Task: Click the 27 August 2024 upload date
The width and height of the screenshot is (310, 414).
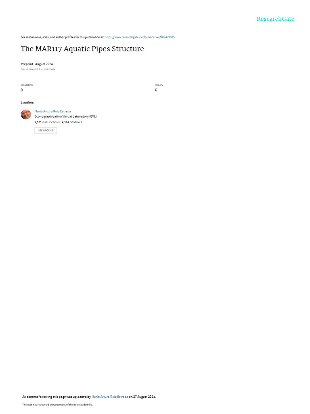Action: (x=144, y=397)
